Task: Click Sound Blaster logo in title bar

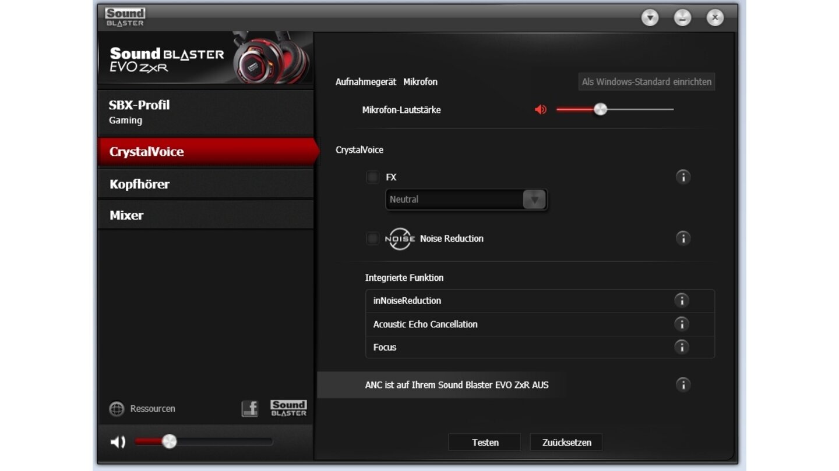Action: (x=125, y=17)
